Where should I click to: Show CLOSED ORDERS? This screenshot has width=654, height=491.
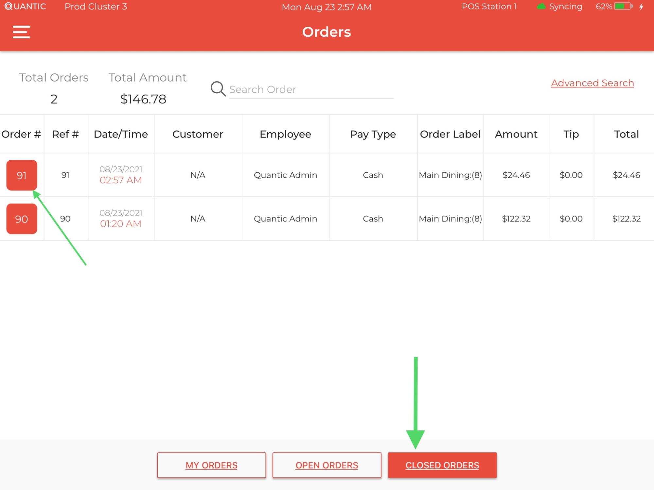tap(442, 465)
